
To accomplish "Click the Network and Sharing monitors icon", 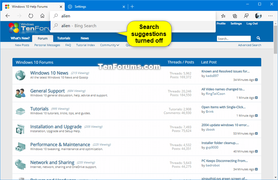I will tap(20, 164).
